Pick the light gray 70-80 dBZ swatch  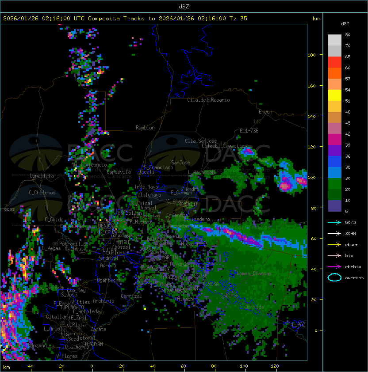[334, 40]
